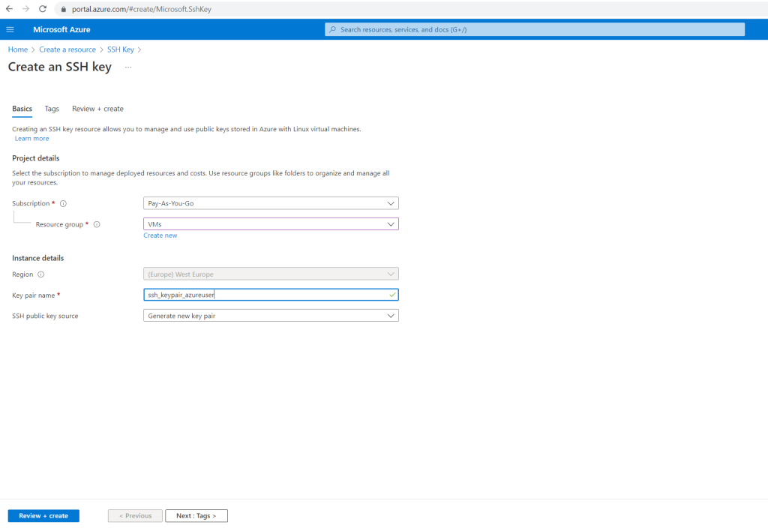
Task: Go back to the previous browser page
Action: 9,9
